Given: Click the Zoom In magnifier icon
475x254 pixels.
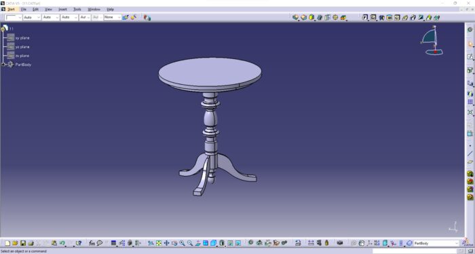Looking at the screenshot, I should [182, 243].
